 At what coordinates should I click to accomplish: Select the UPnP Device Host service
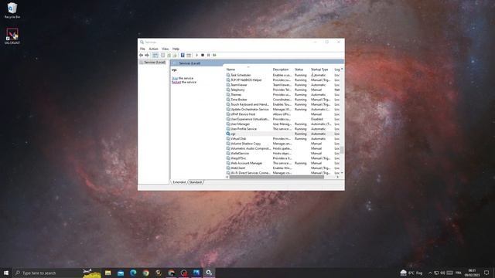coord(283,114)
